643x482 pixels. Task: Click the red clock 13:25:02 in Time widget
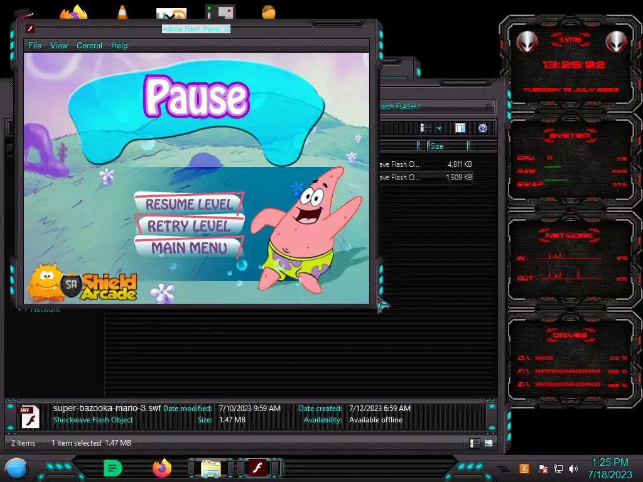[573, 65]
